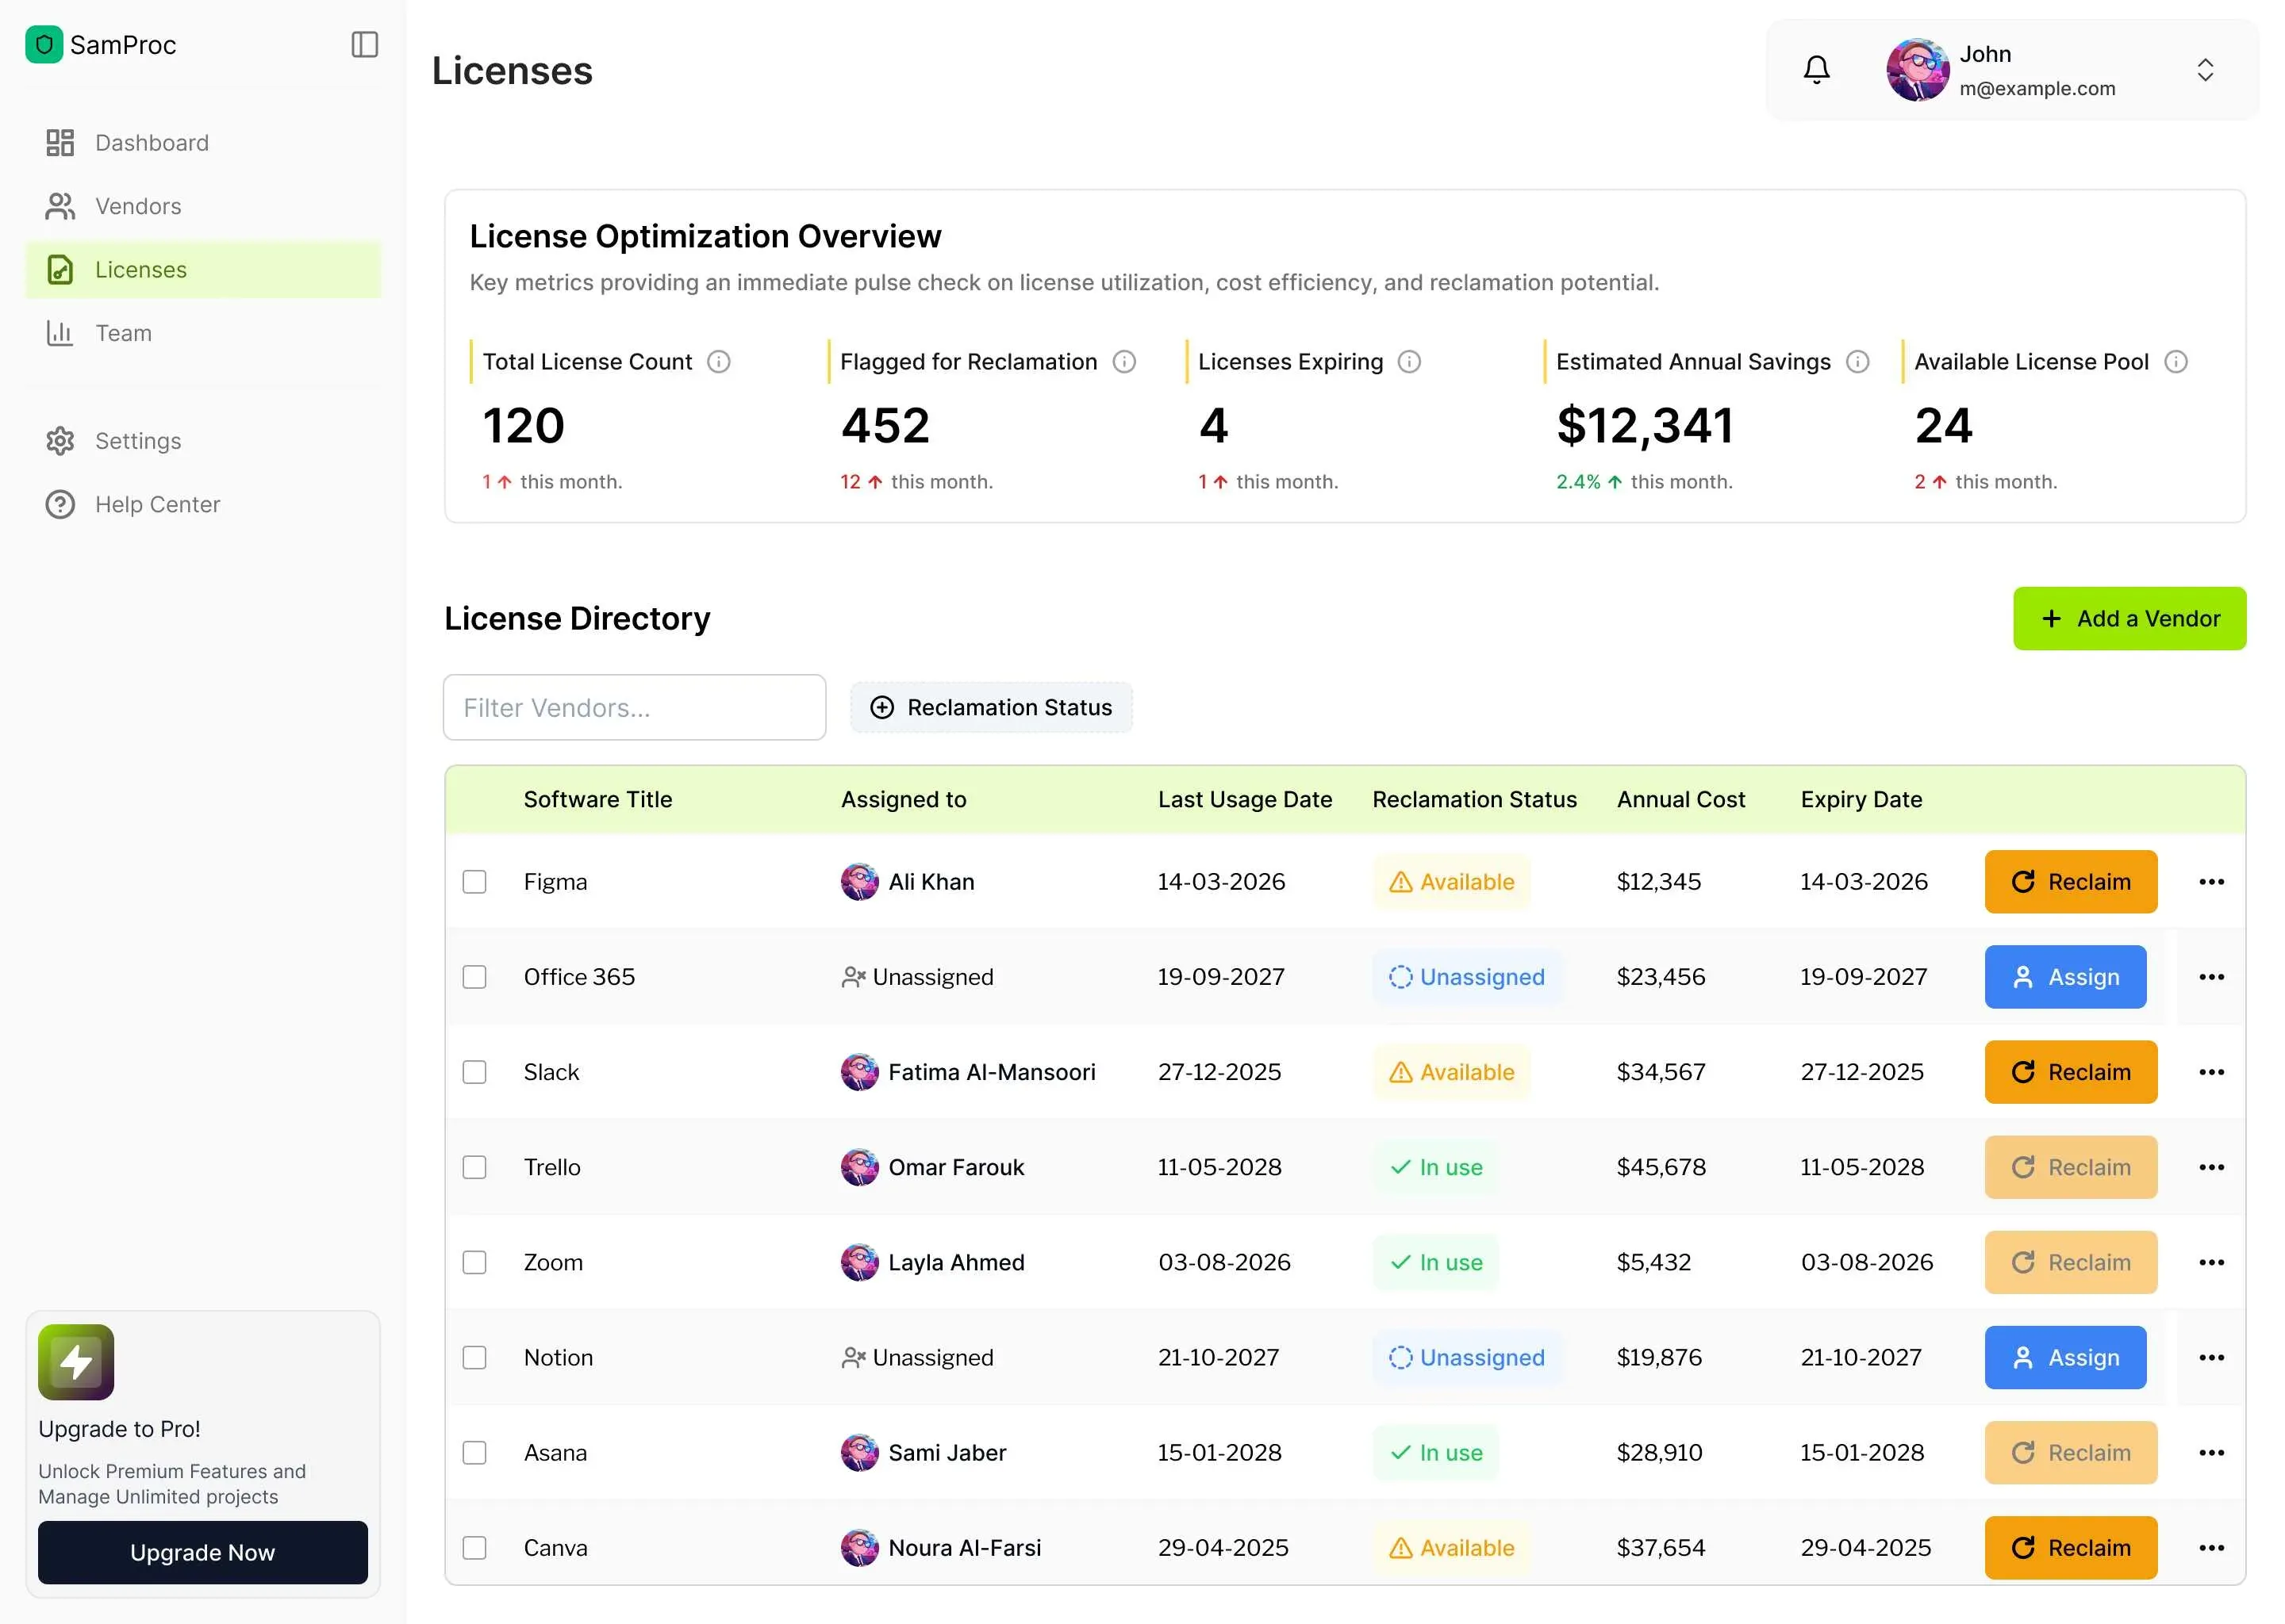Focus the Filter Vendors input field

click(x=634, y=708)
